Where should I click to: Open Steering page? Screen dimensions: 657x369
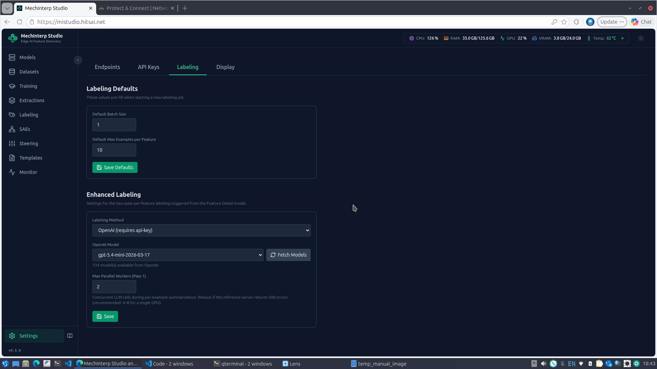click(x=29, y=143)
